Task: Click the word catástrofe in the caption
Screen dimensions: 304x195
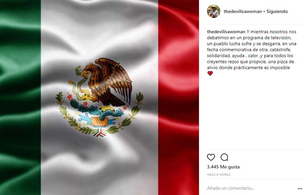Action: coord(280,50)
